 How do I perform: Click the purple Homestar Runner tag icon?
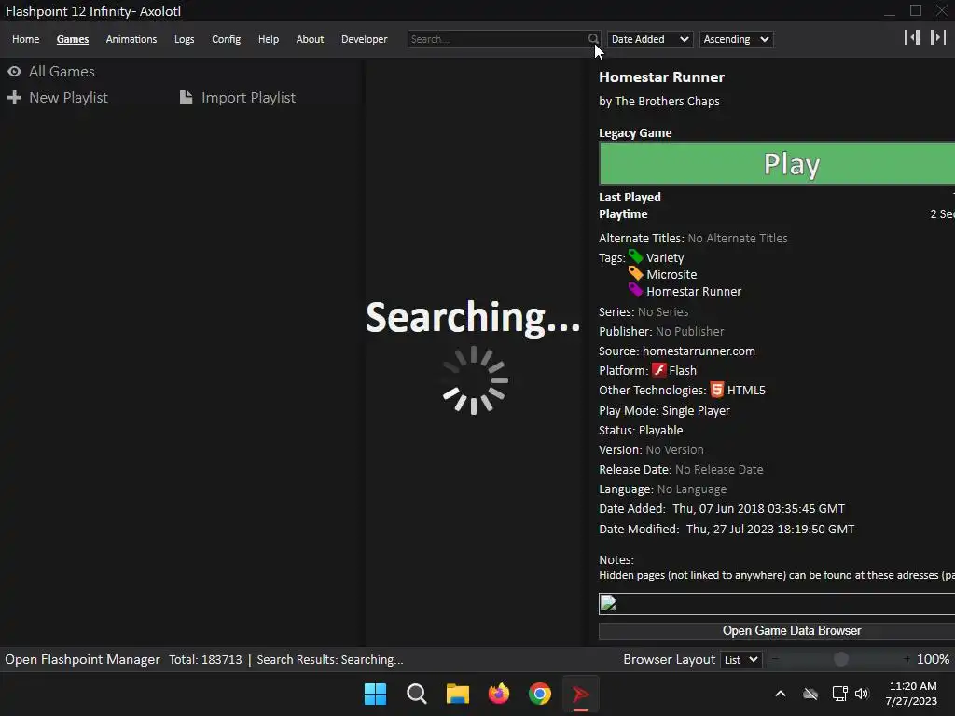pyautogui.click(x=636, y=290)
